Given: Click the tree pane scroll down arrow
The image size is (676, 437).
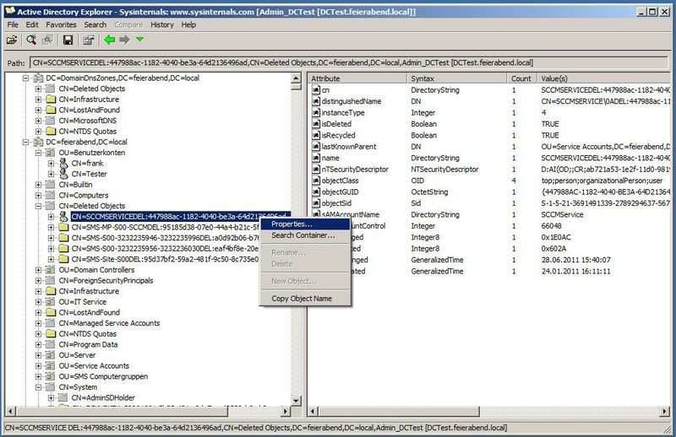Looking at the screenshot, I should 296,401.
